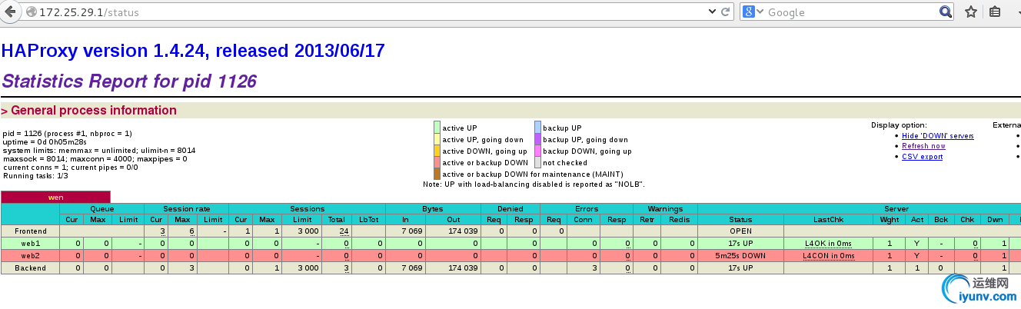Click the 'backup UP' blue legend swatch
The width and height of the screenshot is (1021, 309).
click(x=538, y=128)
